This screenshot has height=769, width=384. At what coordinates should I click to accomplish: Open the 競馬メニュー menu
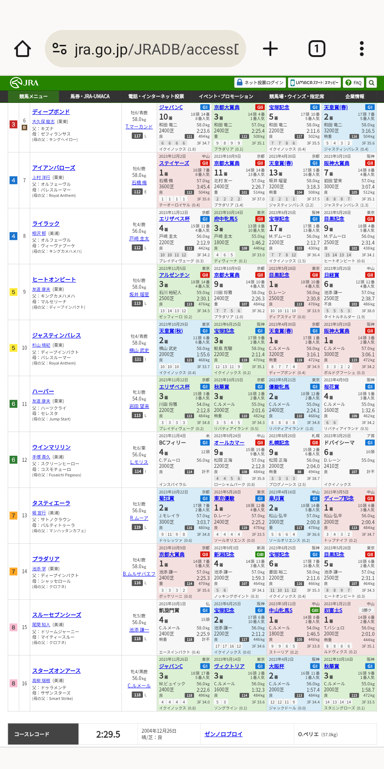pos(33,96)
